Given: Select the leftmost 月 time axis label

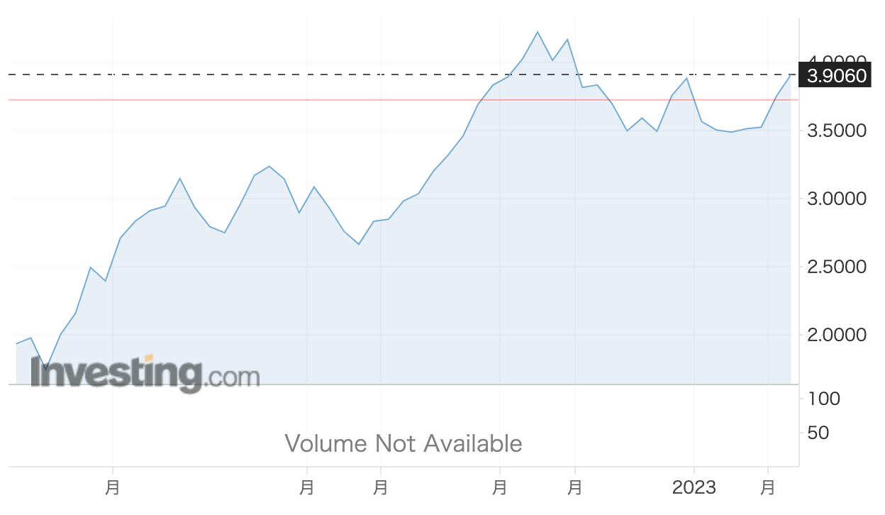Looking at the screenshot, I should pos(113,488).
